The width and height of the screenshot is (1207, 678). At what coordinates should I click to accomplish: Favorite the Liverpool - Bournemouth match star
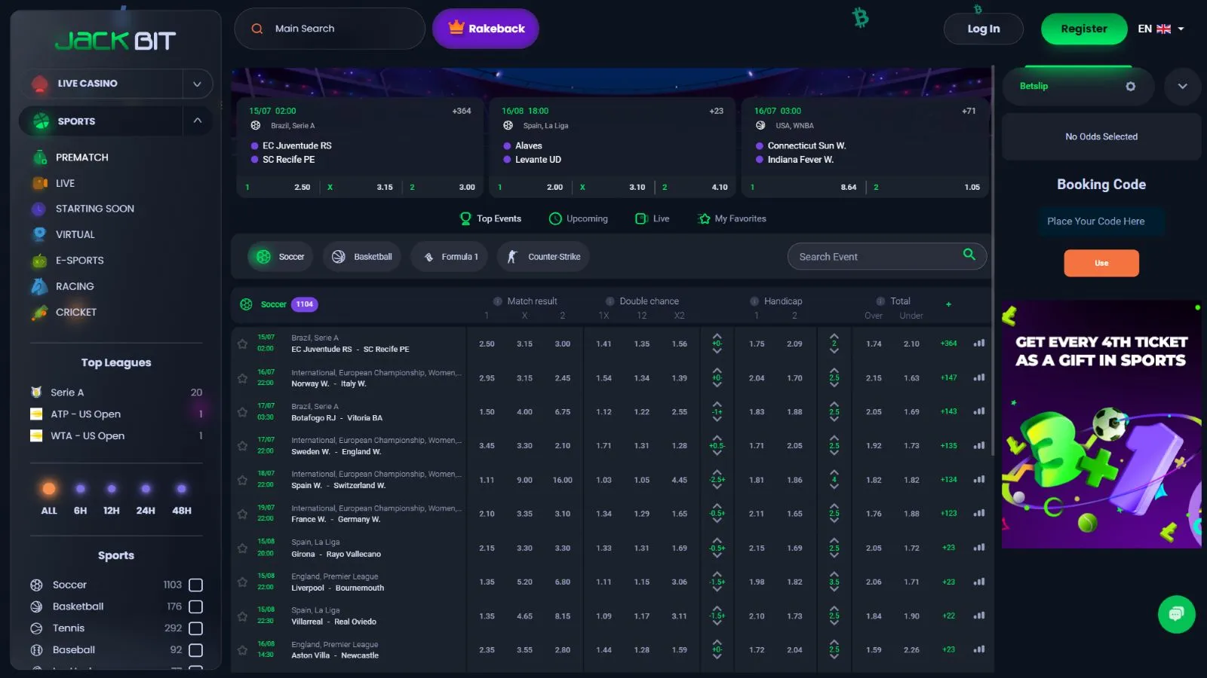pyautogui.click(x=242, y=582)
